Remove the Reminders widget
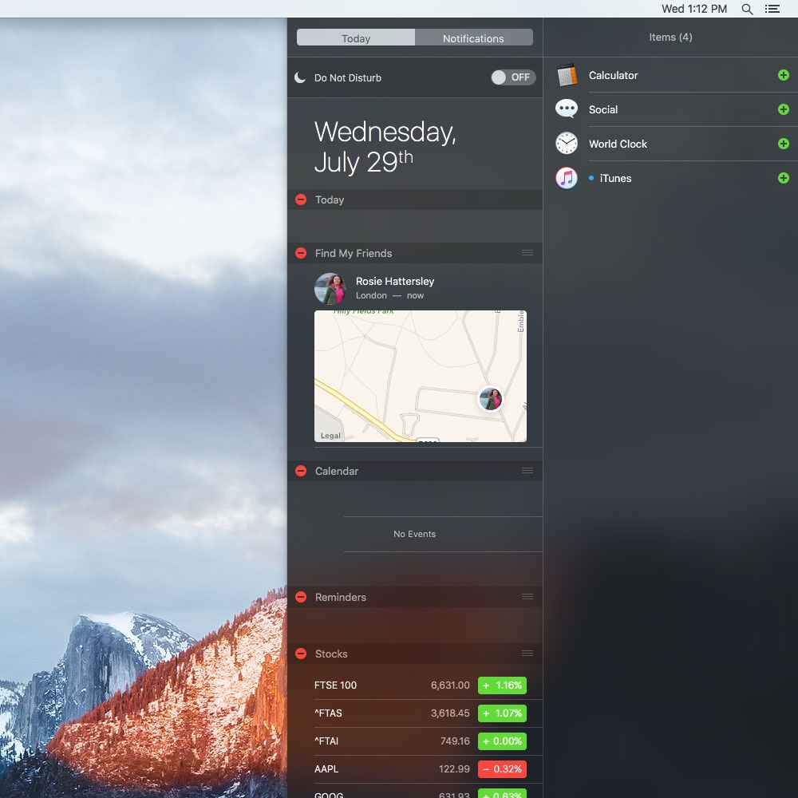The width and height of the screenshot is (798, 798). 301,597
